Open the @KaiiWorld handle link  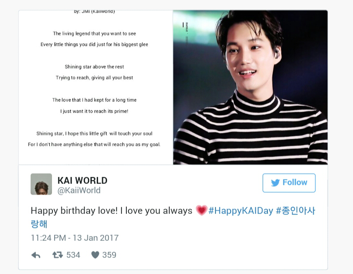click(79, 191)
